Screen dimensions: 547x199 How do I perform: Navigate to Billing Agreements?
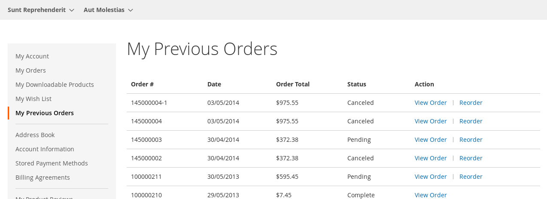point(43,178)
